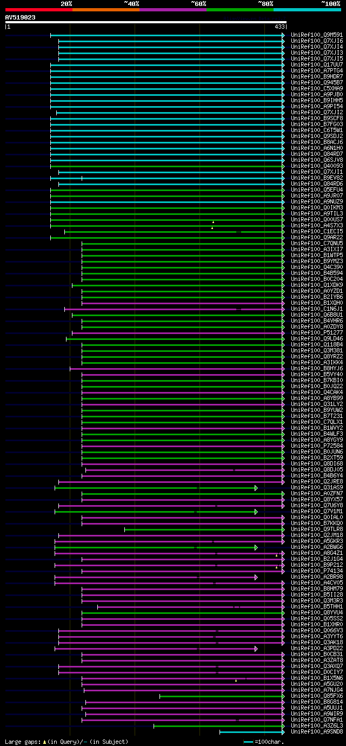346x746 pixels.
Task: Select the UniRef100_B7T231 label
Action: (317, 416)
